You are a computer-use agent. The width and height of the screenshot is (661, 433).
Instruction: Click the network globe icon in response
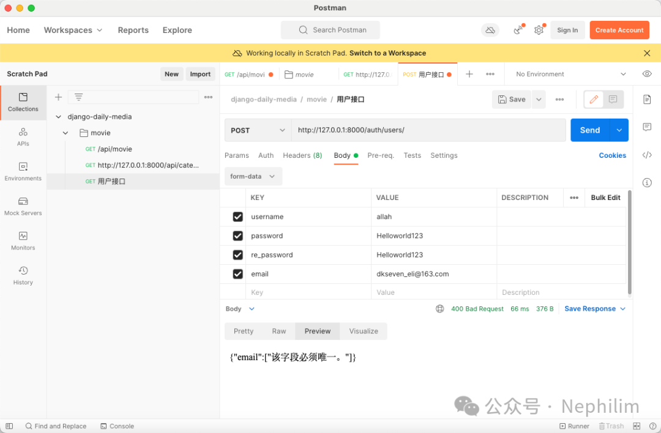(439, 309)
